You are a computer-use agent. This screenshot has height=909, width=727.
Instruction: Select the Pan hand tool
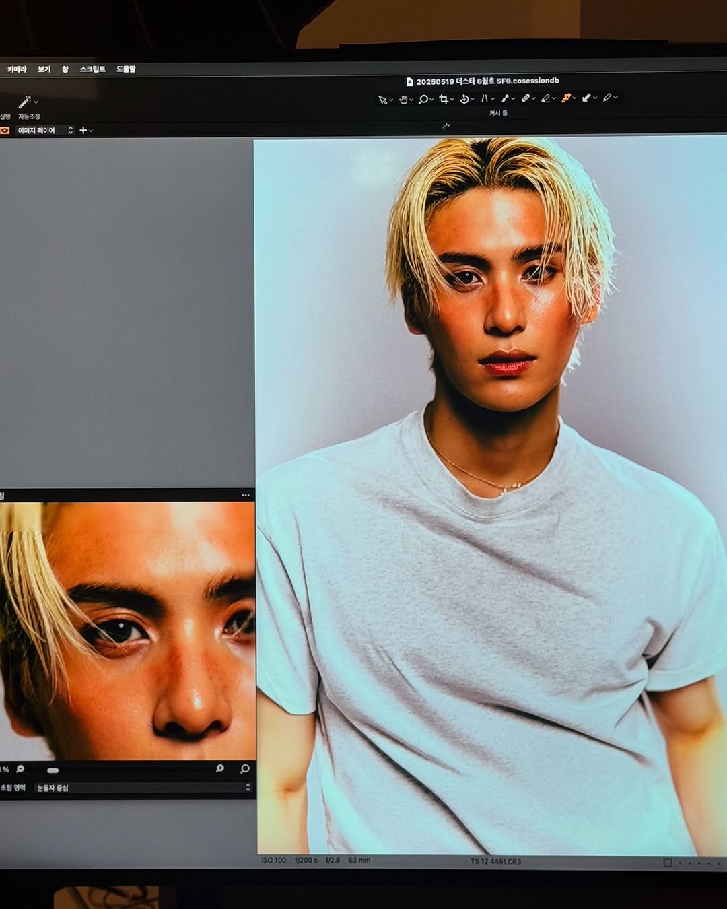pyautogui.click(x=403, y=100)
